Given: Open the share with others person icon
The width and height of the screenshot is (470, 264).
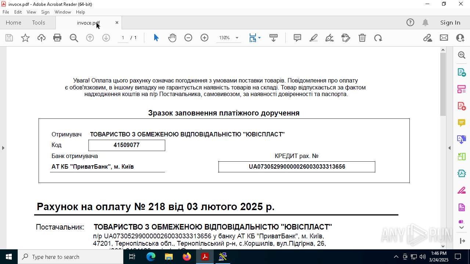Looking at the screenshot, I should [x=460, y=38].
